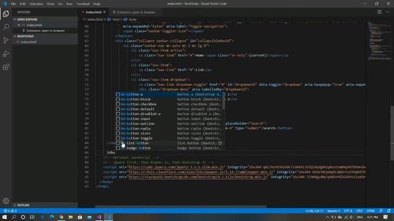This screenshot has height=221, width=394.
Task: Open Task View on the taskbar
Action: 32,217
